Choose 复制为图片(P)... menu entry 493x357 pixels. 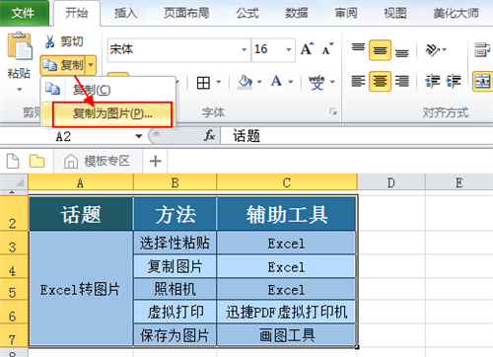tap(112, 113)
